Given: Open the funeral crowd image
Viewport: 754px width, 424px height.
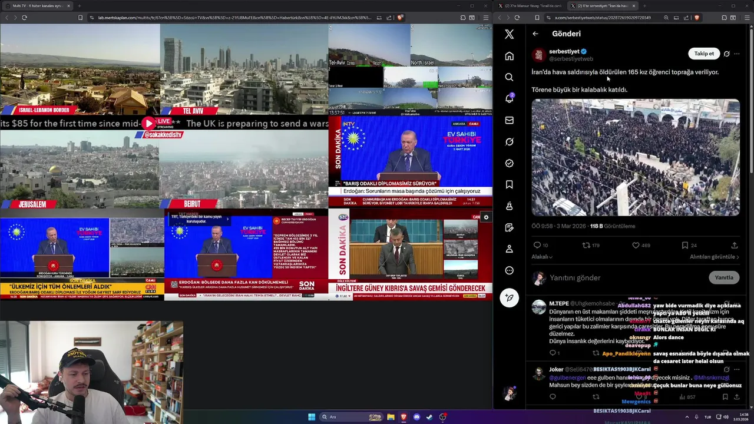Looking at the screenshot, I should click(636, 157).
